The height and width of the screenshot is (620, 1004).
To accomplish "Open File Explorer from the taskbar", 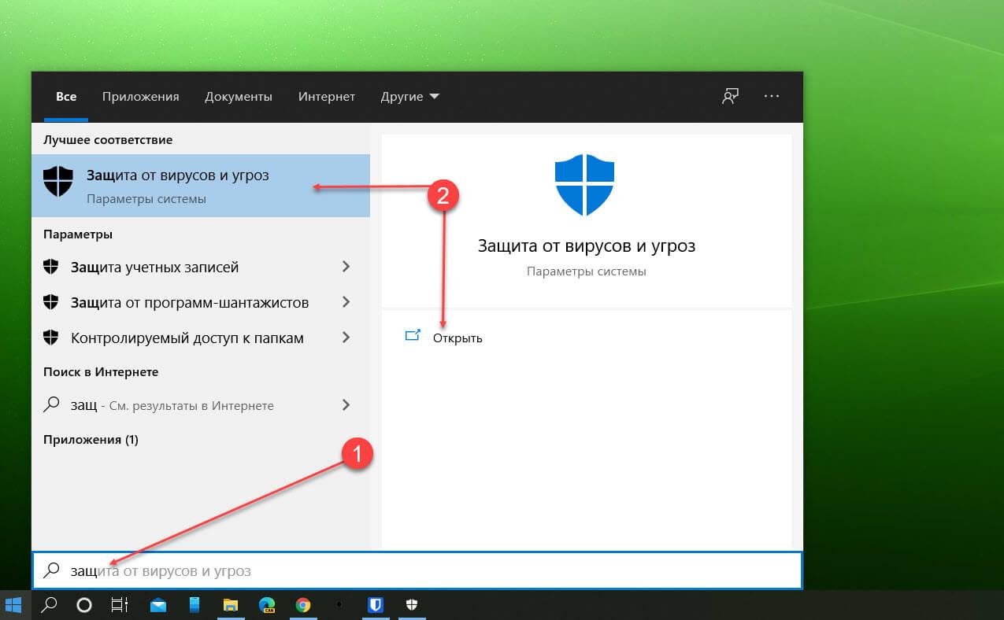I will click(231, 605).
